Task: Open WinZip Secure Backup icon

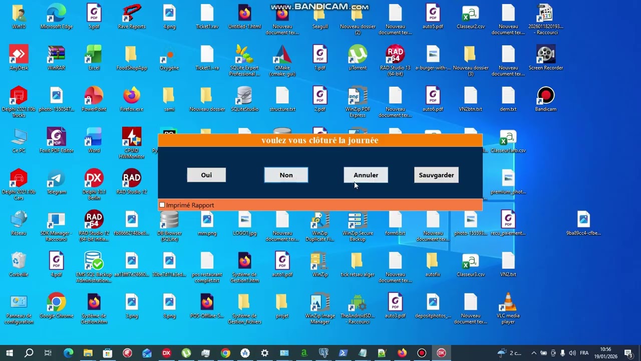Action: pos(358,226)
